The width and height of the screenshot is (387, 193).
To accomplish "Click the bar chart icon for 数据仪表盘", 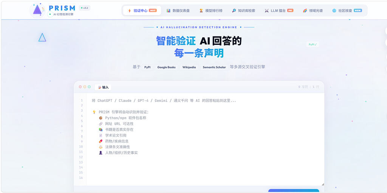I will (168, 11).
